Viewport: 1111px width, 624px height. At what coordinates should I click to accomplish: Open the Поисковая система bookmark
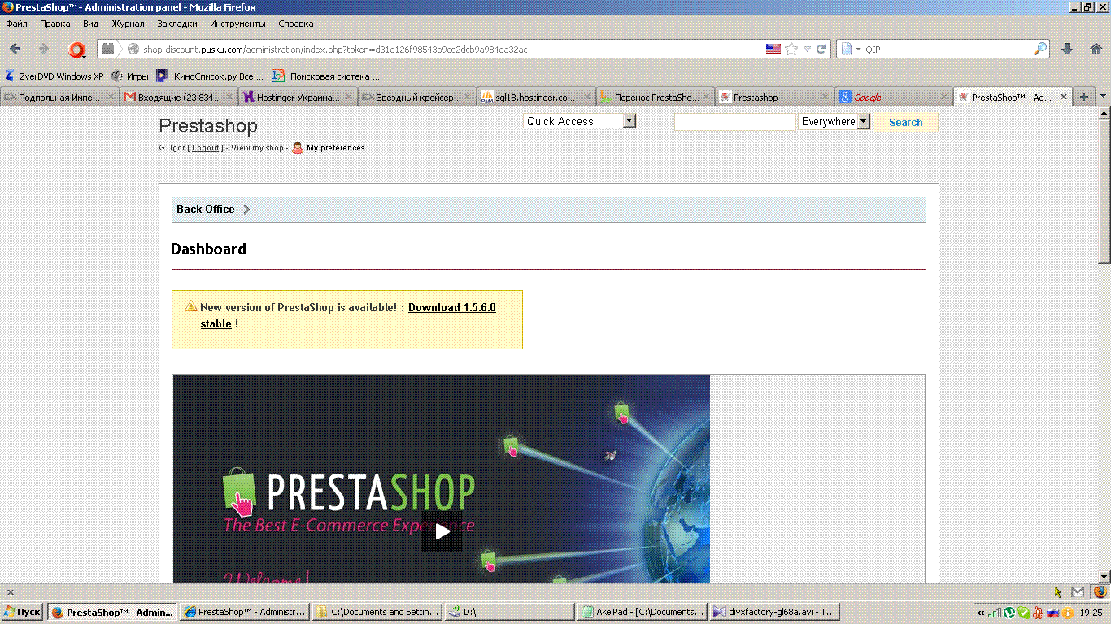click(x=326, y=76)
